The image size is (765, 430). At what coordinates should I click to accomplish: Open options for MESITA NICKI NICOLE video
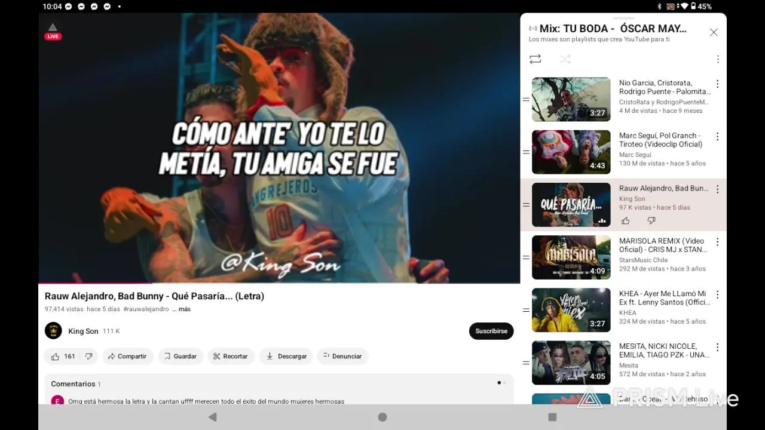pyautogui.click(x=717, y=347)
